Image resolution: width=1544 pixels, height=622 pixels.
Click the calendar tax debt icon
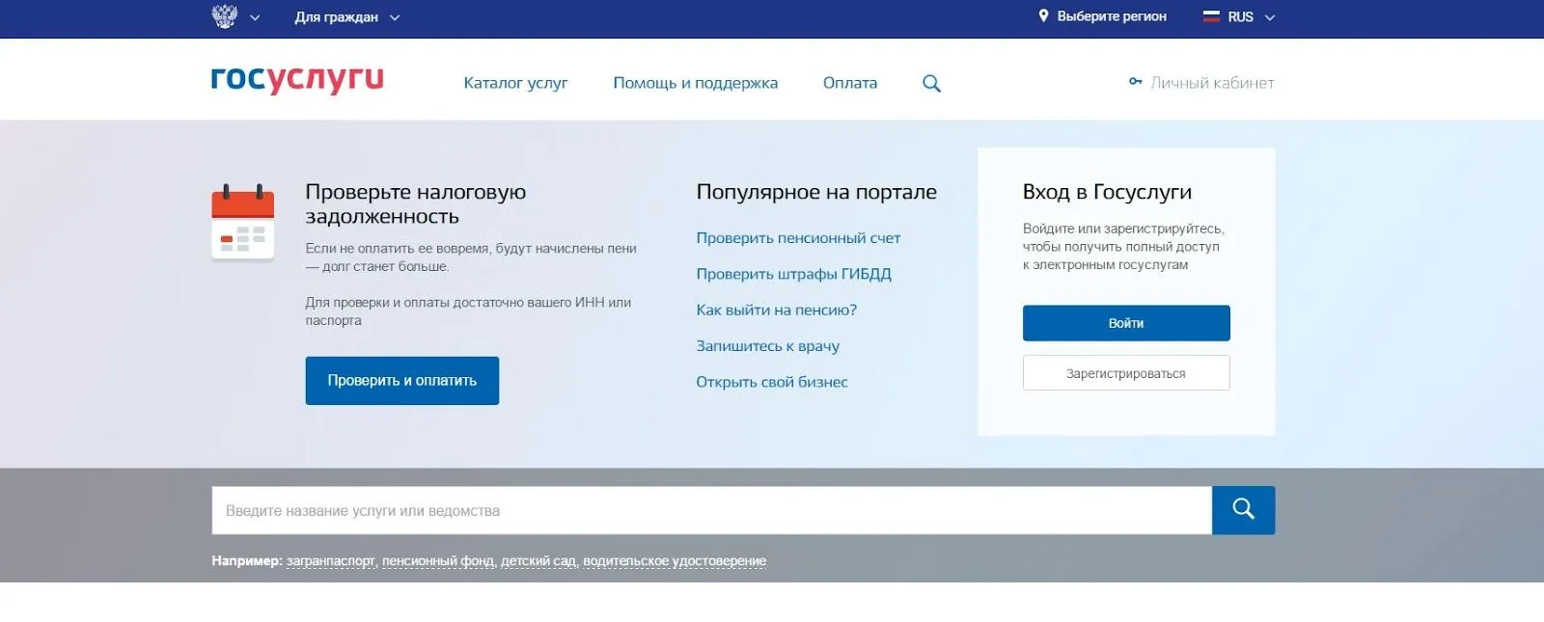(x=243, y=223)
